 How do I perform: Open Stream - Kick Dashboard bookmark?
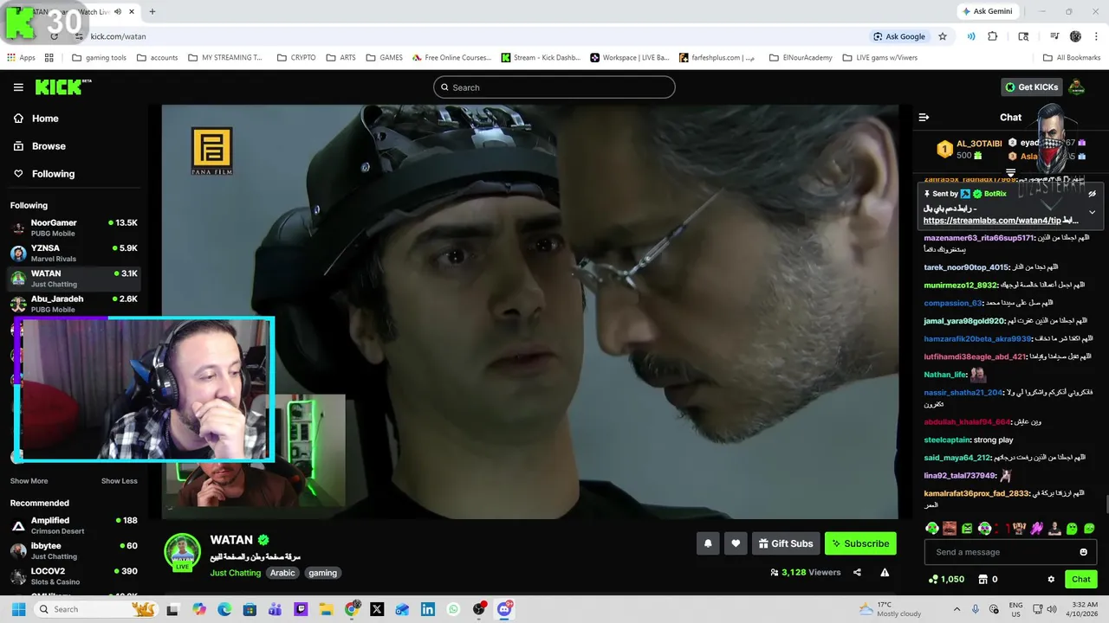click(541, 58)
